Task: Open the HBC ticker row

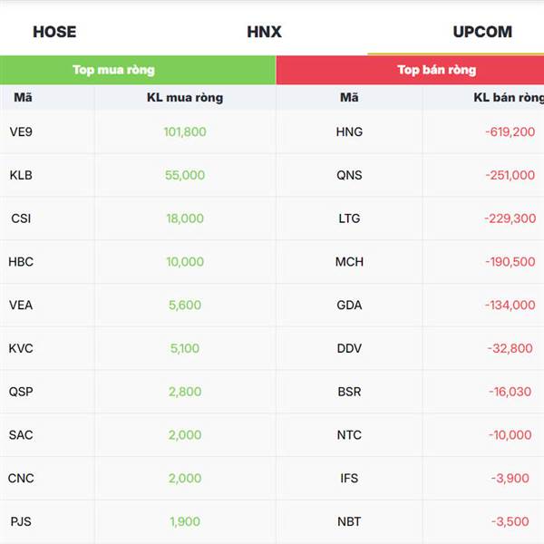Action: (x=21, y=262)
